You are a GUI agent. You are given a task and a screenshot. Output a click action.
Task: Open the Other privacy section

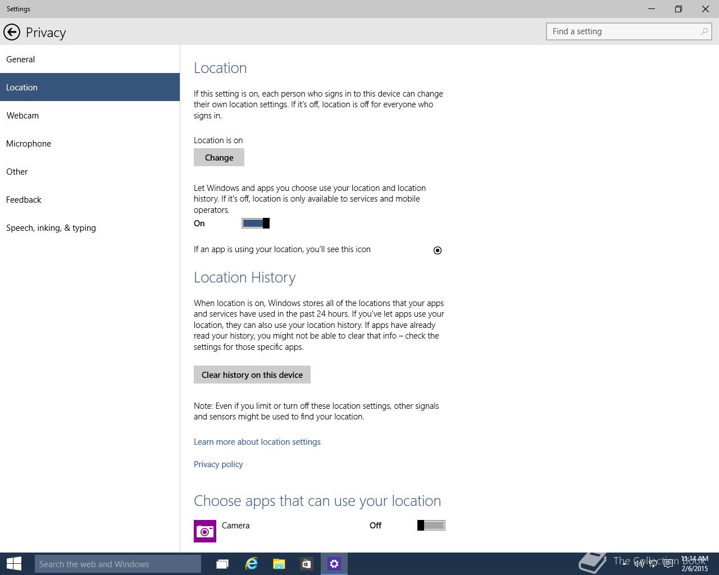pyautogui.click(x=90, y=171)
